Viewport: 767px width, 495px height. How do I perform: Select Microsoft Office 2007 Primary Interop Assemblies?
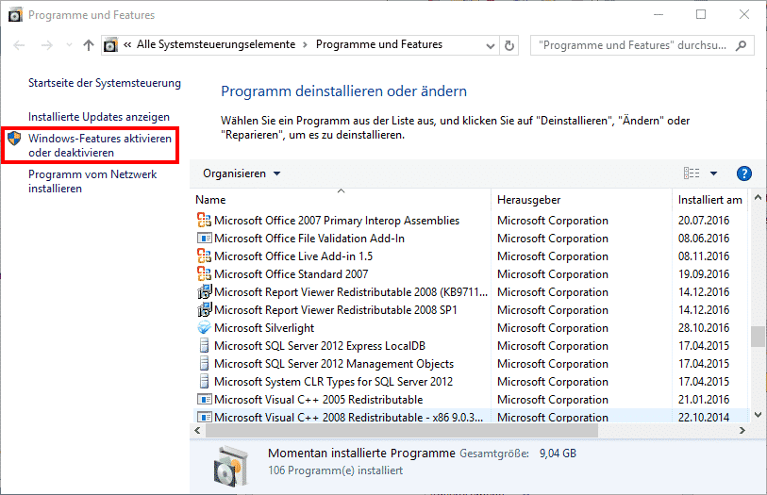(337, 221)
